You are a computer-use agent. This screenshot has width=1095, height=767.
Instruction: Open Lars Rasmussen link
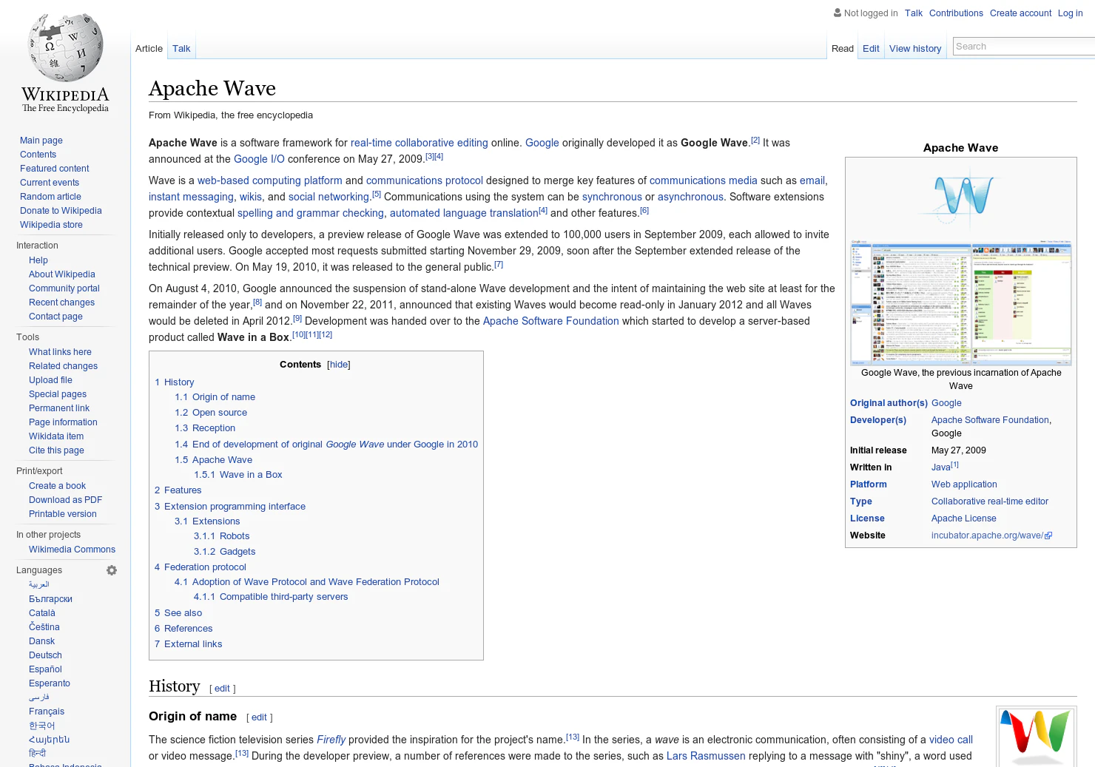(706, 756)
